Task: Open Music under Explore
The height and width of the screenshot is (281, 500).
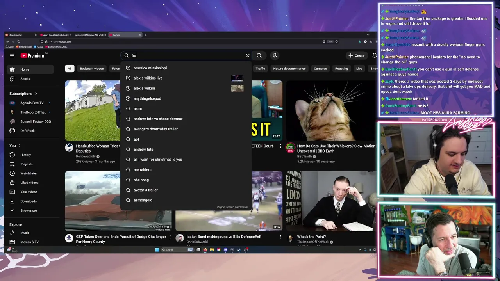Action: click(30, 233)
